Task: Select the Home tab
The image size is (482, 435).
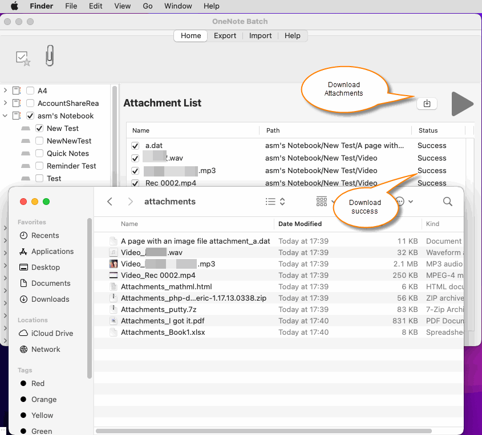Action: (191, 35)
